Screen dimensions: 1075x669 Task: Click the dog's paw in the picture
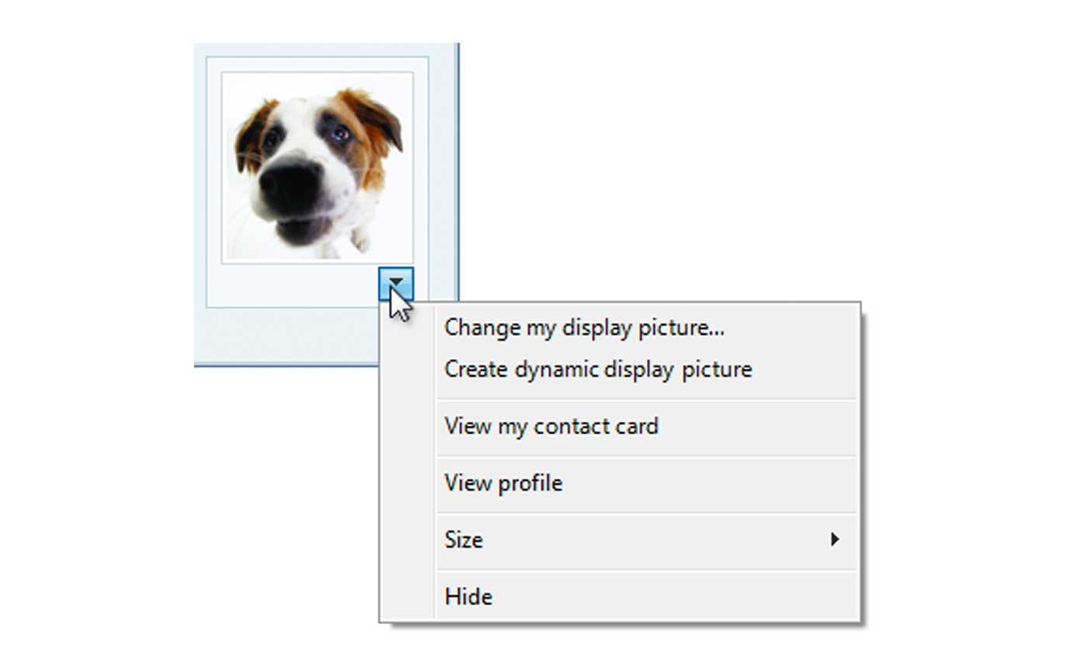[x=359, y=241]
